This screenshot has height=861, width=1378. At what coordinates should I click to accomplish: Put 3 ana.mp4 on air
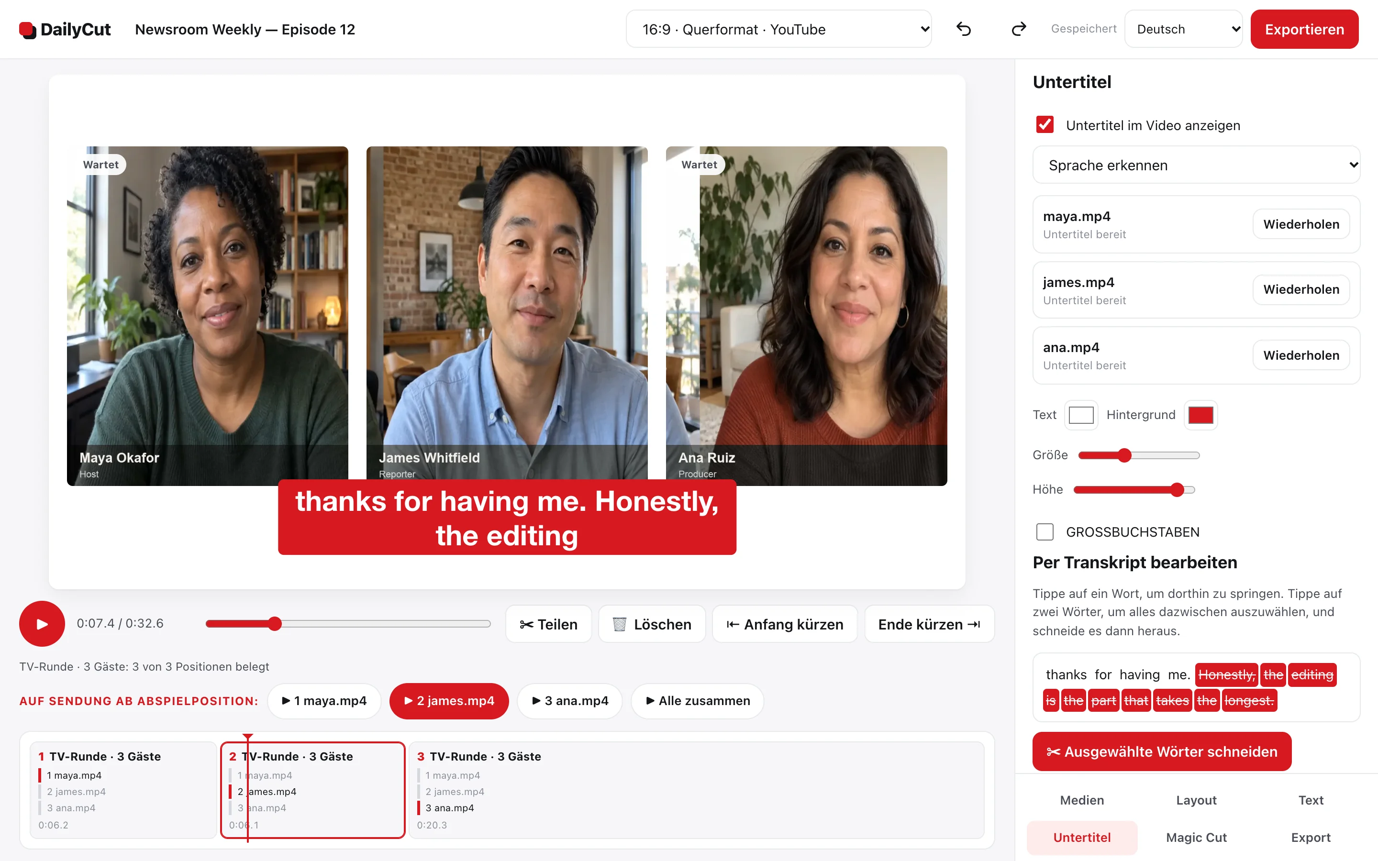point(569,700)
